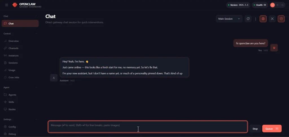Click the focus mode icon
289x137 pixels.
[272, 19]
